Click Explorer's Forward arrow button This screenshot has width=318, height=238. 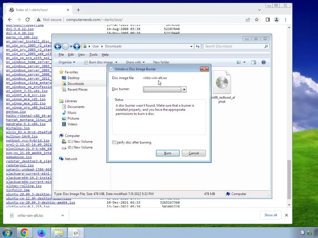coord(65,46)
